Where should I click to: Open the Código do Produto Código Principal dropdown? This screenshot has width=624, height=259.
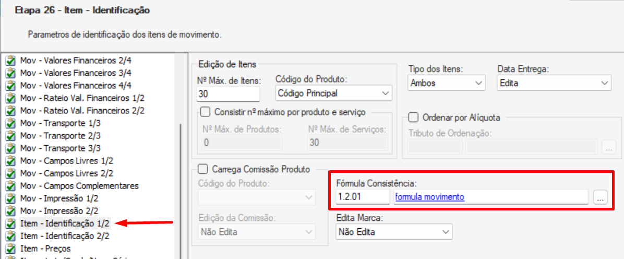coord(334,93)
